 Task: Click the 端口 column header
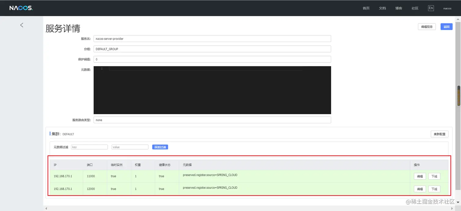pos(90,165)
